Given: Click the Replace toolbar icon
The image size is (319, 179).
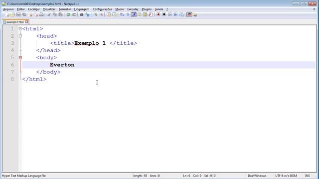Looking at the screenshot, I should pyautogui.click(x=88, y=14).
